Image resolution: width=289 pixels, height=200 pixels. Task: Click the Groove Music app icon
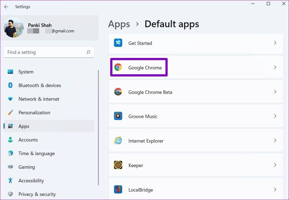click(118, 116)
